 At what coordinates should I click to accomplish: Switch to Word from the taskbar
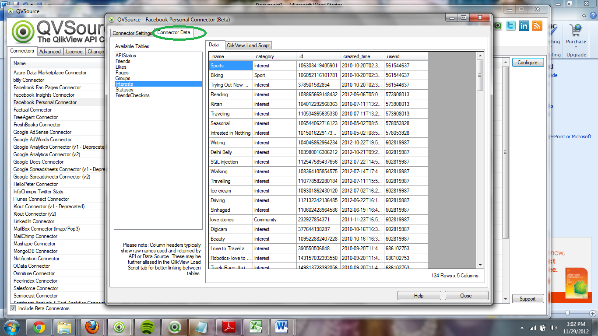point(282,327)
